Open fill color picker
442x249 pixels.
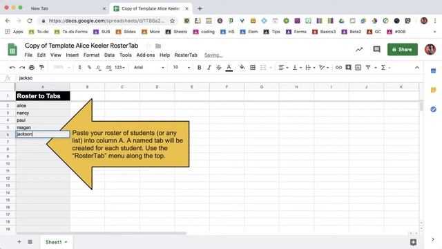242,68
